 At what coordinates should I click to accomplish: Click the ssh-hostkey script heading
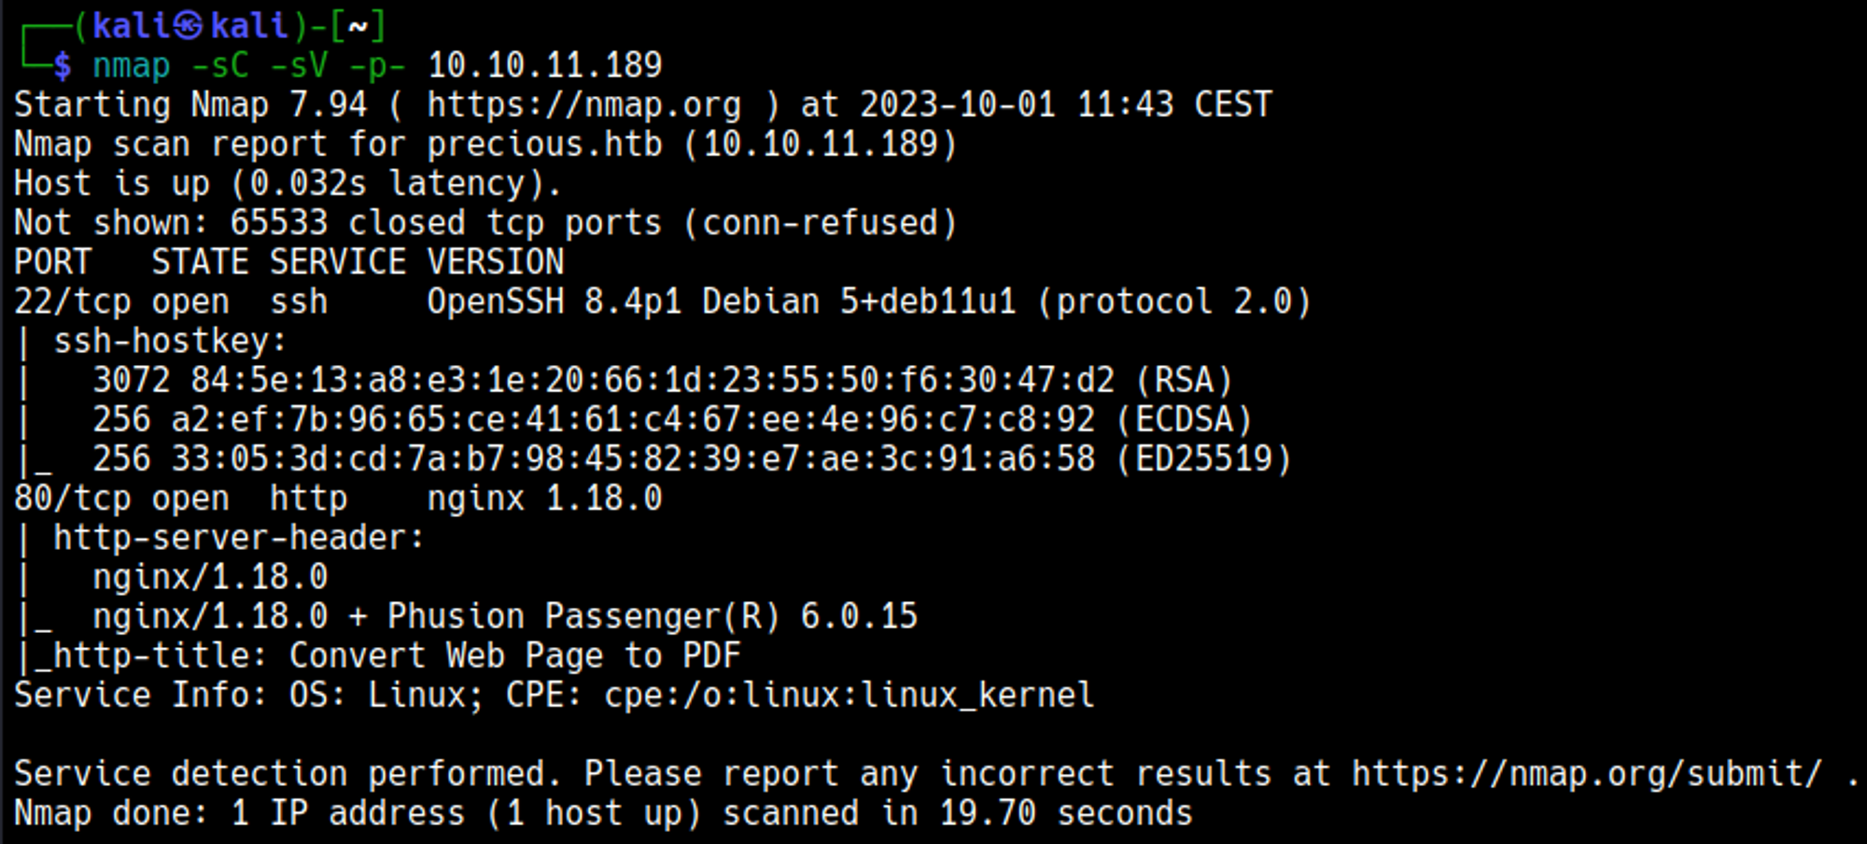(169, 341)
